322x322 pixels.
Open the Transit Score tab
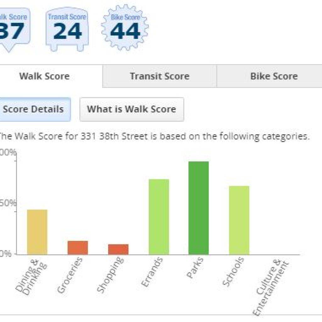159,76
